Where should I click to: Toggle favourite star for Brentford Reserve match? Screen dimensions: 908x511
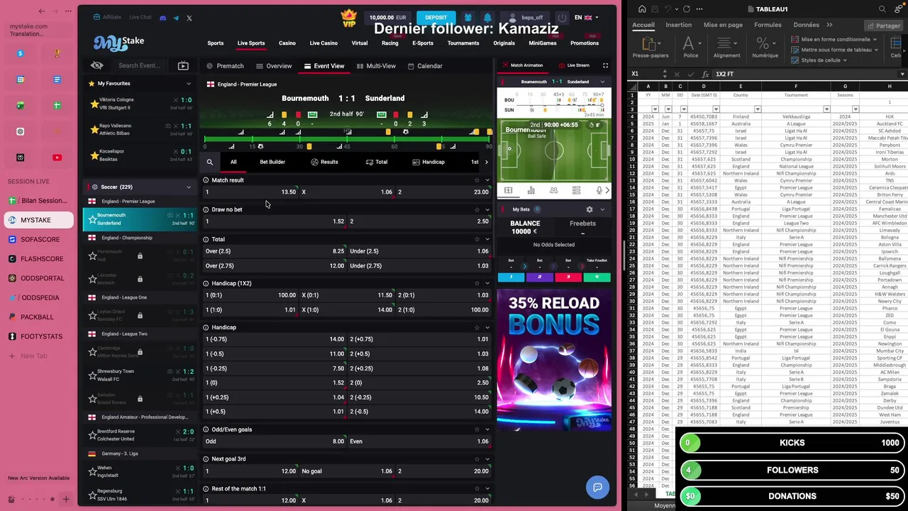point(92,435)
